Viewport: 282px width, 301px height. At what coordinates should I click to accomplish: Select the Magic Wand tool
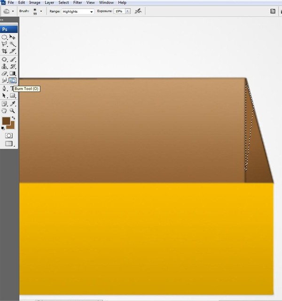(13, 44)
